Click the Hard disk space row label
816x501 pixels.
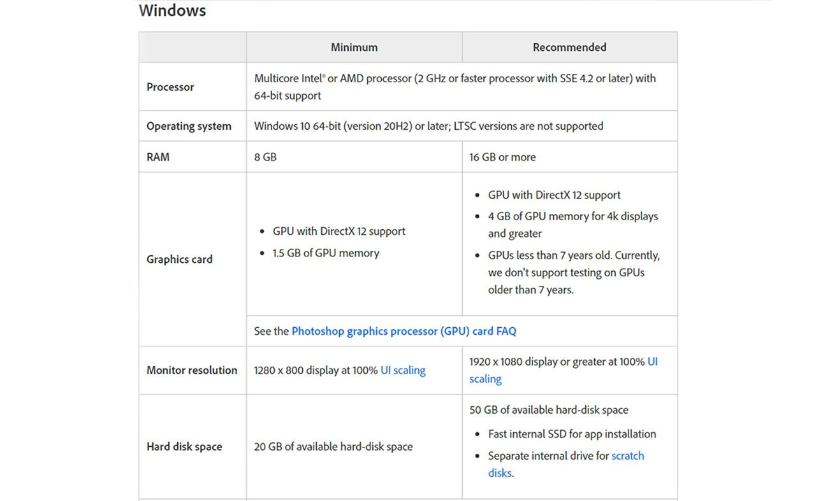click(184, 446)
